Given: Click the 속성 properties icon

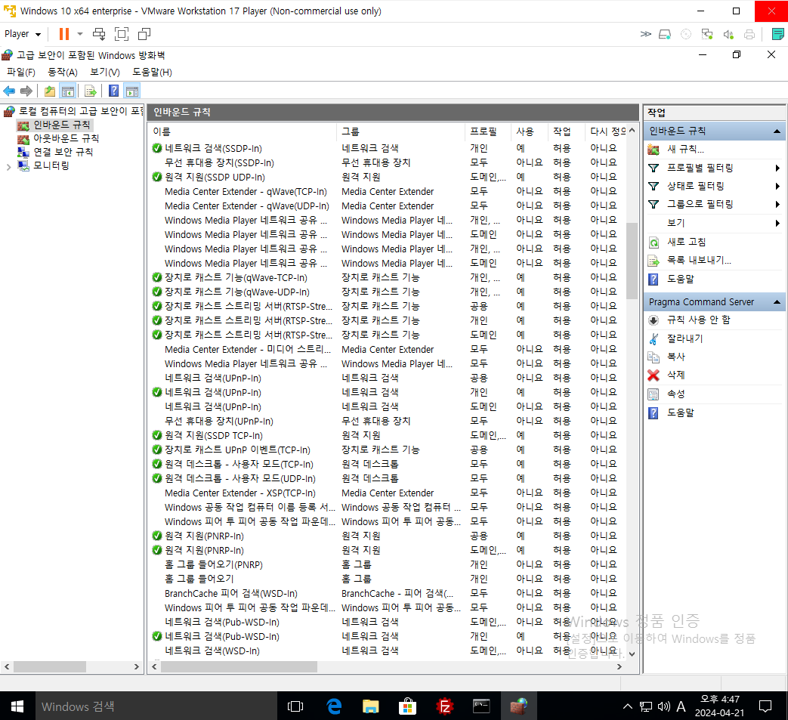Looking at the screenshot, I should point(654,394).
